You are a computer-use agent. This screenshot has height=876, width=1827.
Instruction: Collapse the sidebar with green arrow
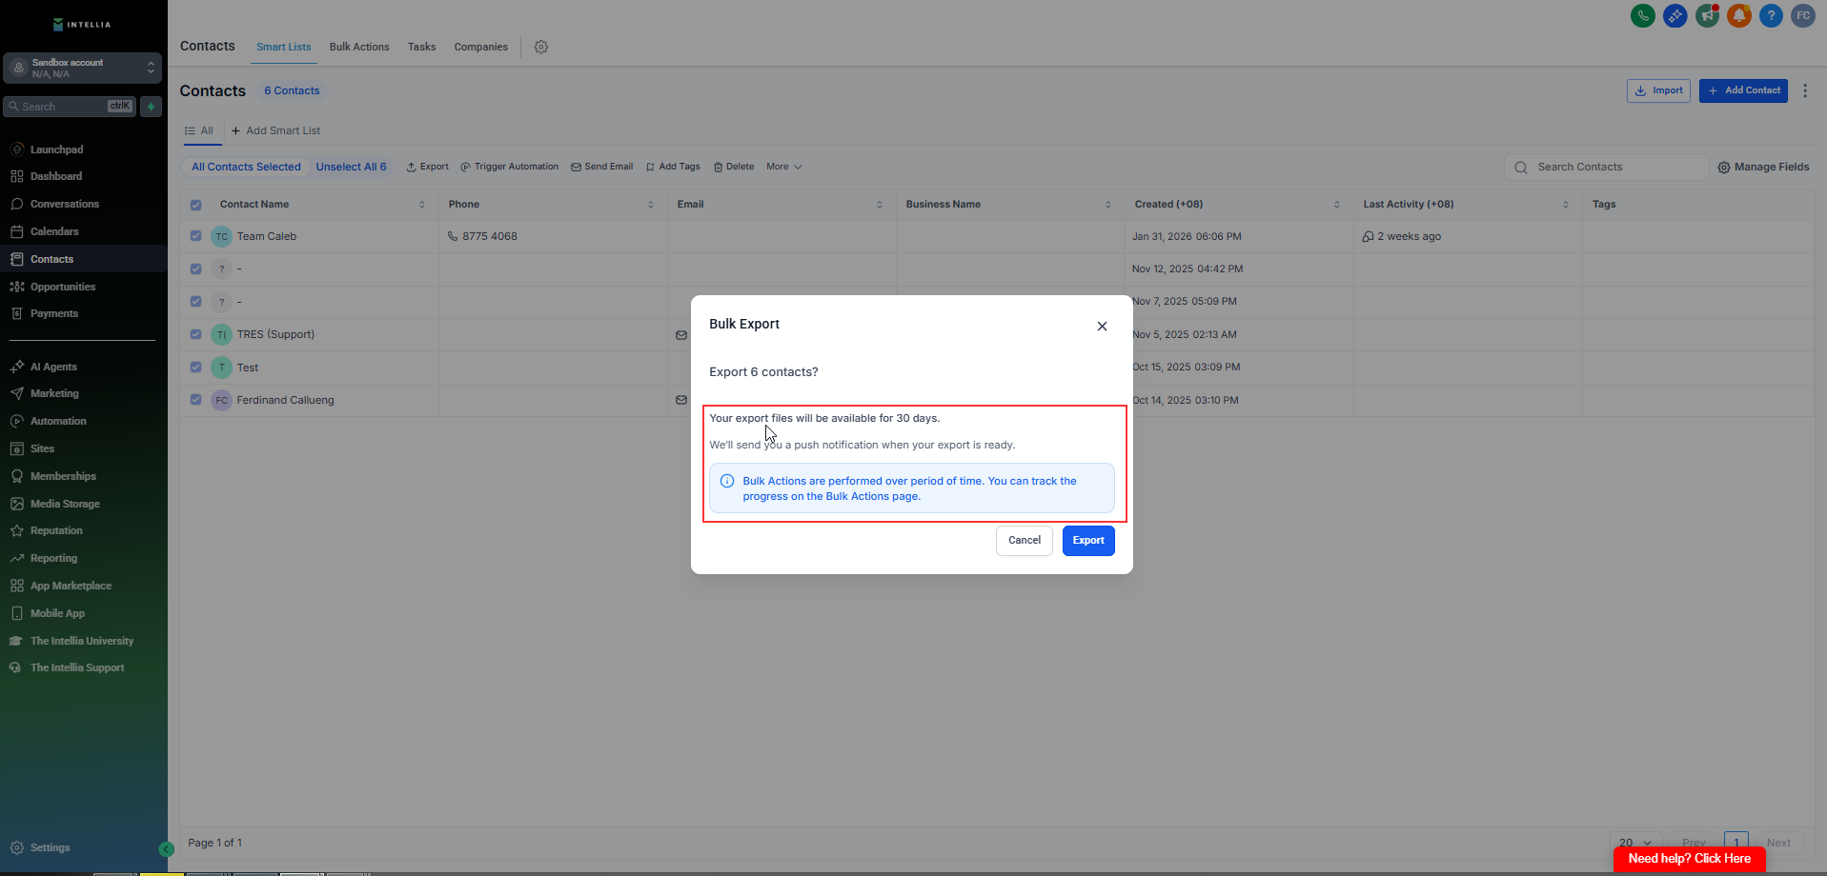point(167,849)
